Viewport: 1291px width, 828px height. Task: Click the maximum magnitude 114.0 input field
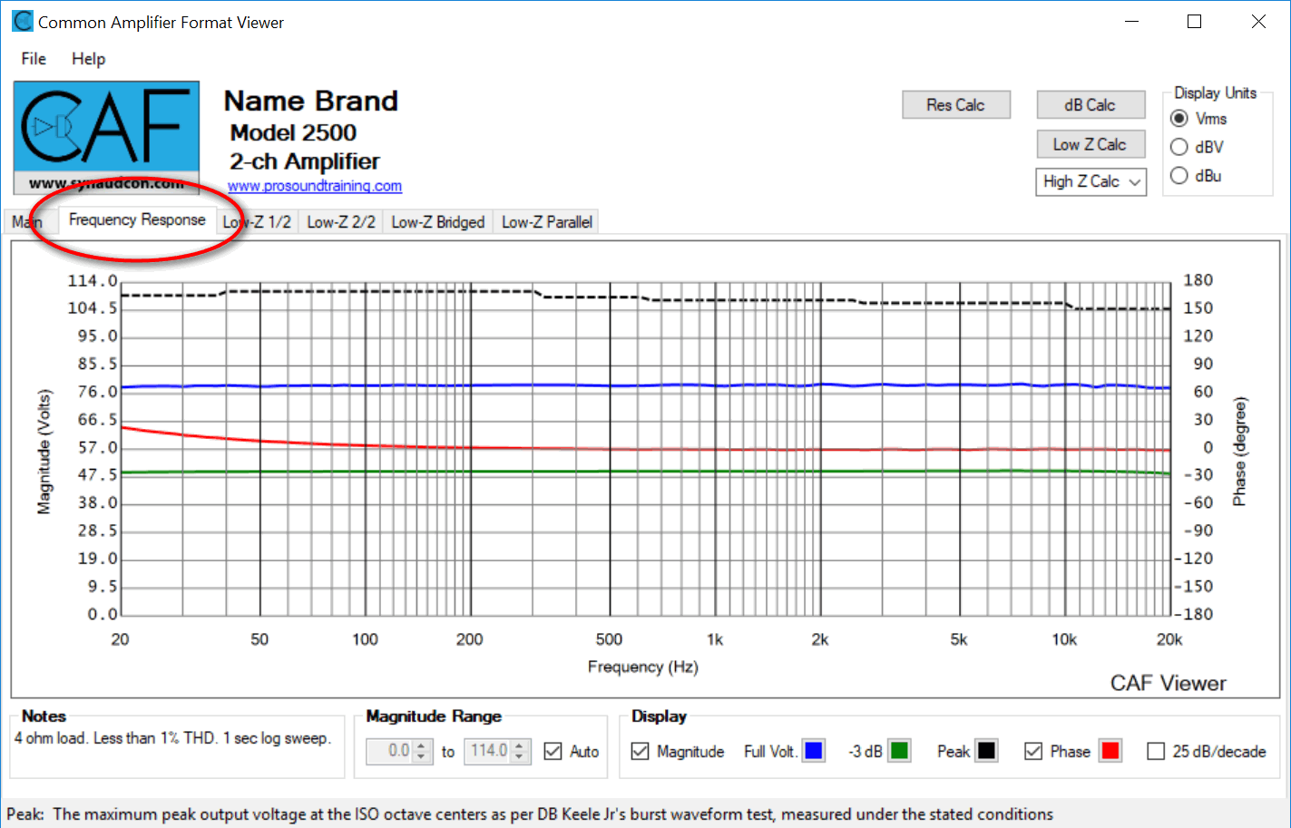(x=488, y=751)
